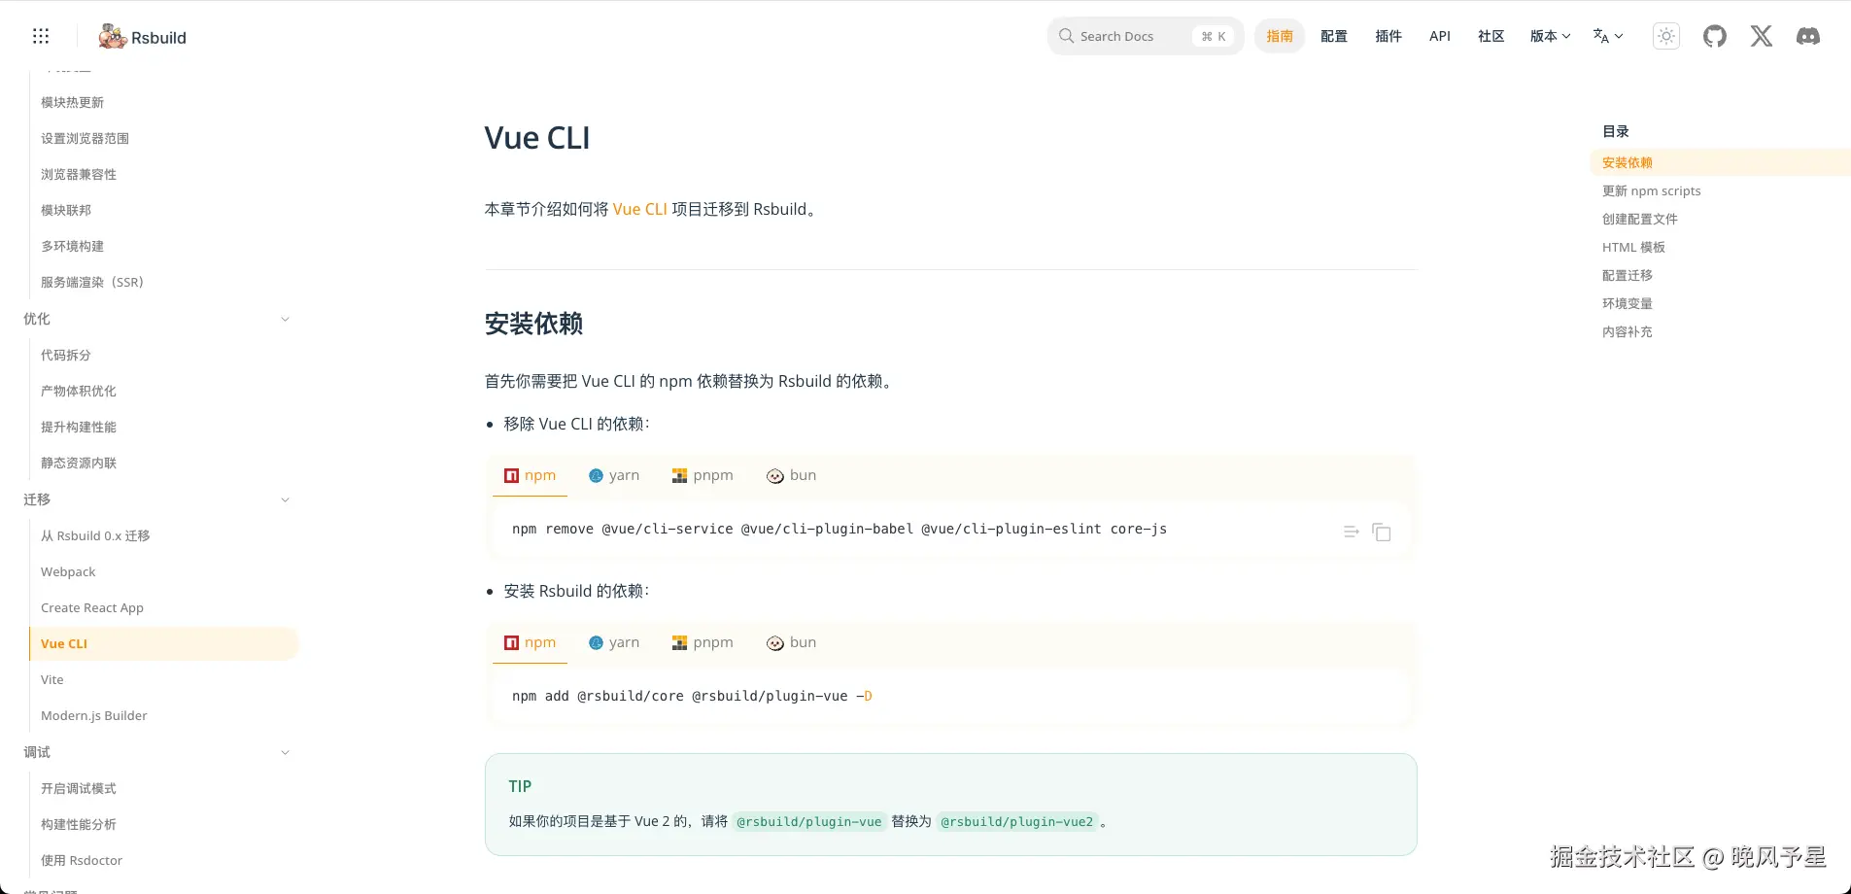This screenshot has height=894, width=1851.
Task: Open 代码拆分 in the sidebar
Action: [x=66, y=355]
